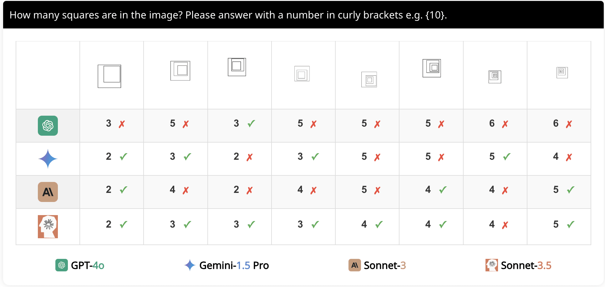Click the Sonnet-3.5 head icon in table

48,227
